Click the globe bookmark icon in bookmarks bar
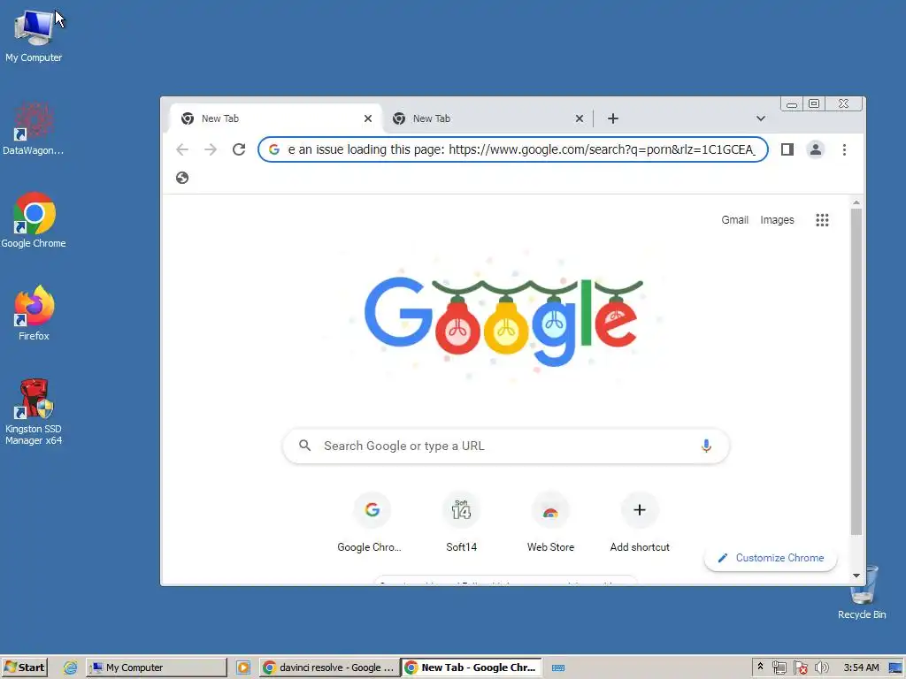 [182, 178]
